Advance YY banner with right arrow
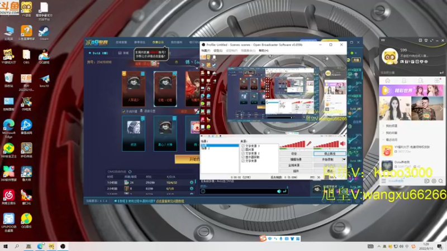The height and width of the screenshot is (251, 447). point(441,108)
